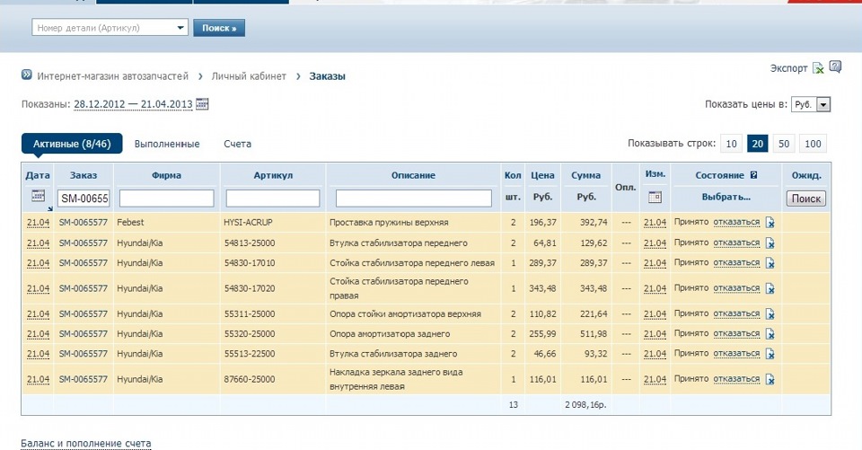Switch to the Выполненные tab

point(167,144)
